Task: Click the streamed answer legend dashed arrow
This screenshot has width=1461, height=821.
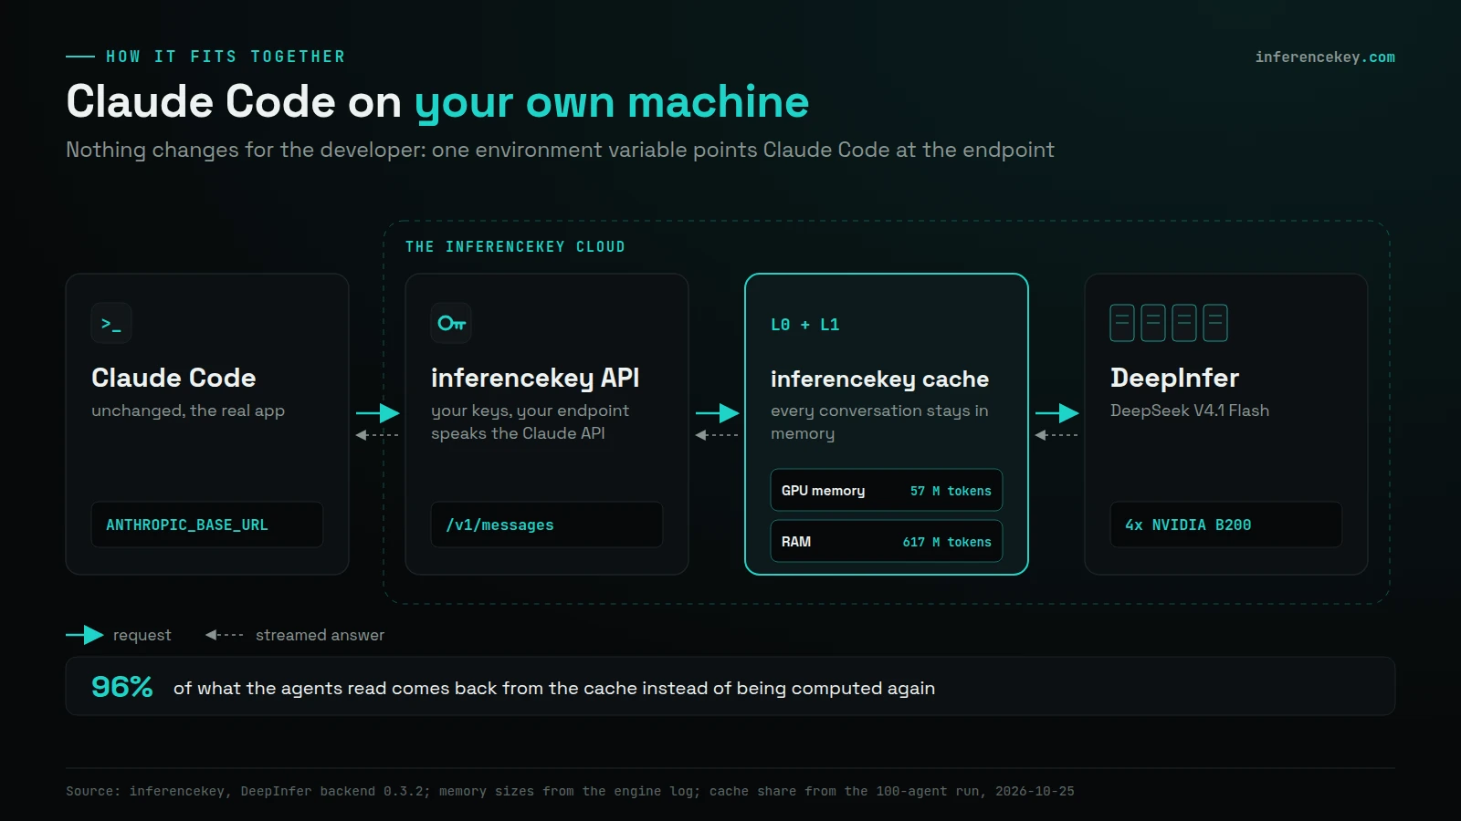Action: coord(225,635)
